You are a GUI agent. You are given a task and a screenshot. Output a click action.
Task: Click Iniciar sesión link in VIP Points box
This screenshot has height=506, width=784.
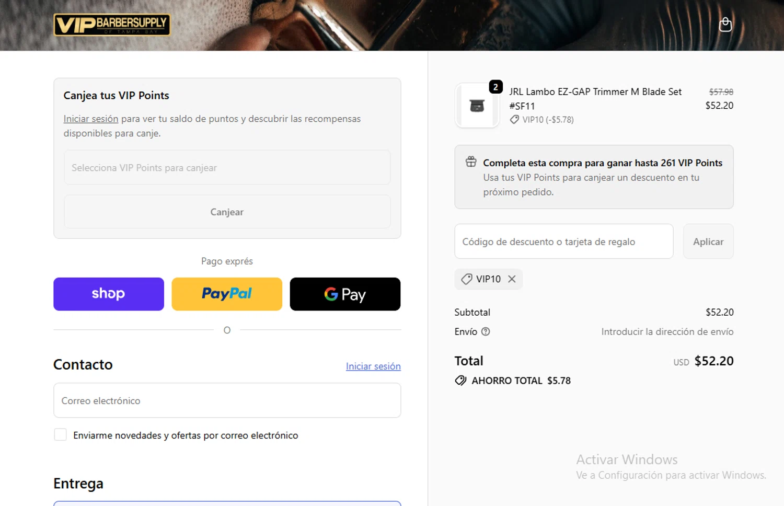click(x=91, y=119)
